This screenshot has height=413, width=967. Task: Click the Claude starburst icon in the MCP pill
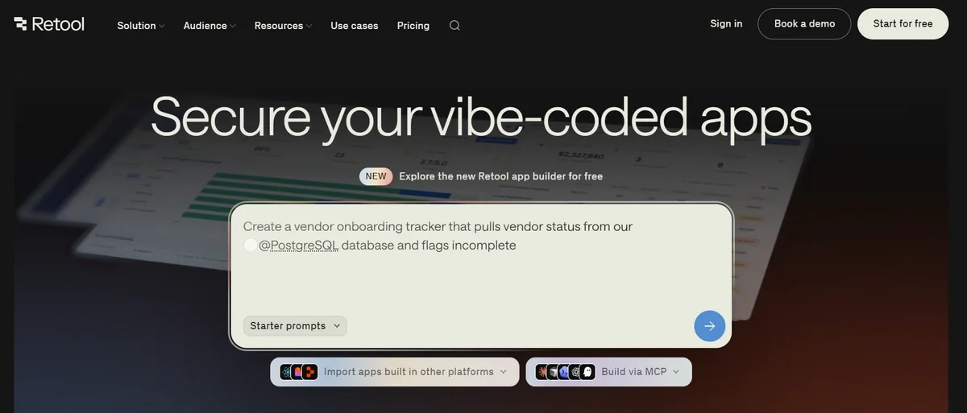(542, 372)
